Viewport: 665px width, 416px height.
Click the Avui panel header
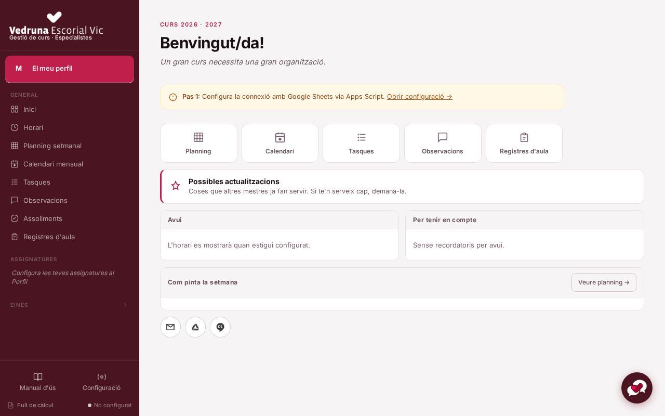tap(280, 220)
